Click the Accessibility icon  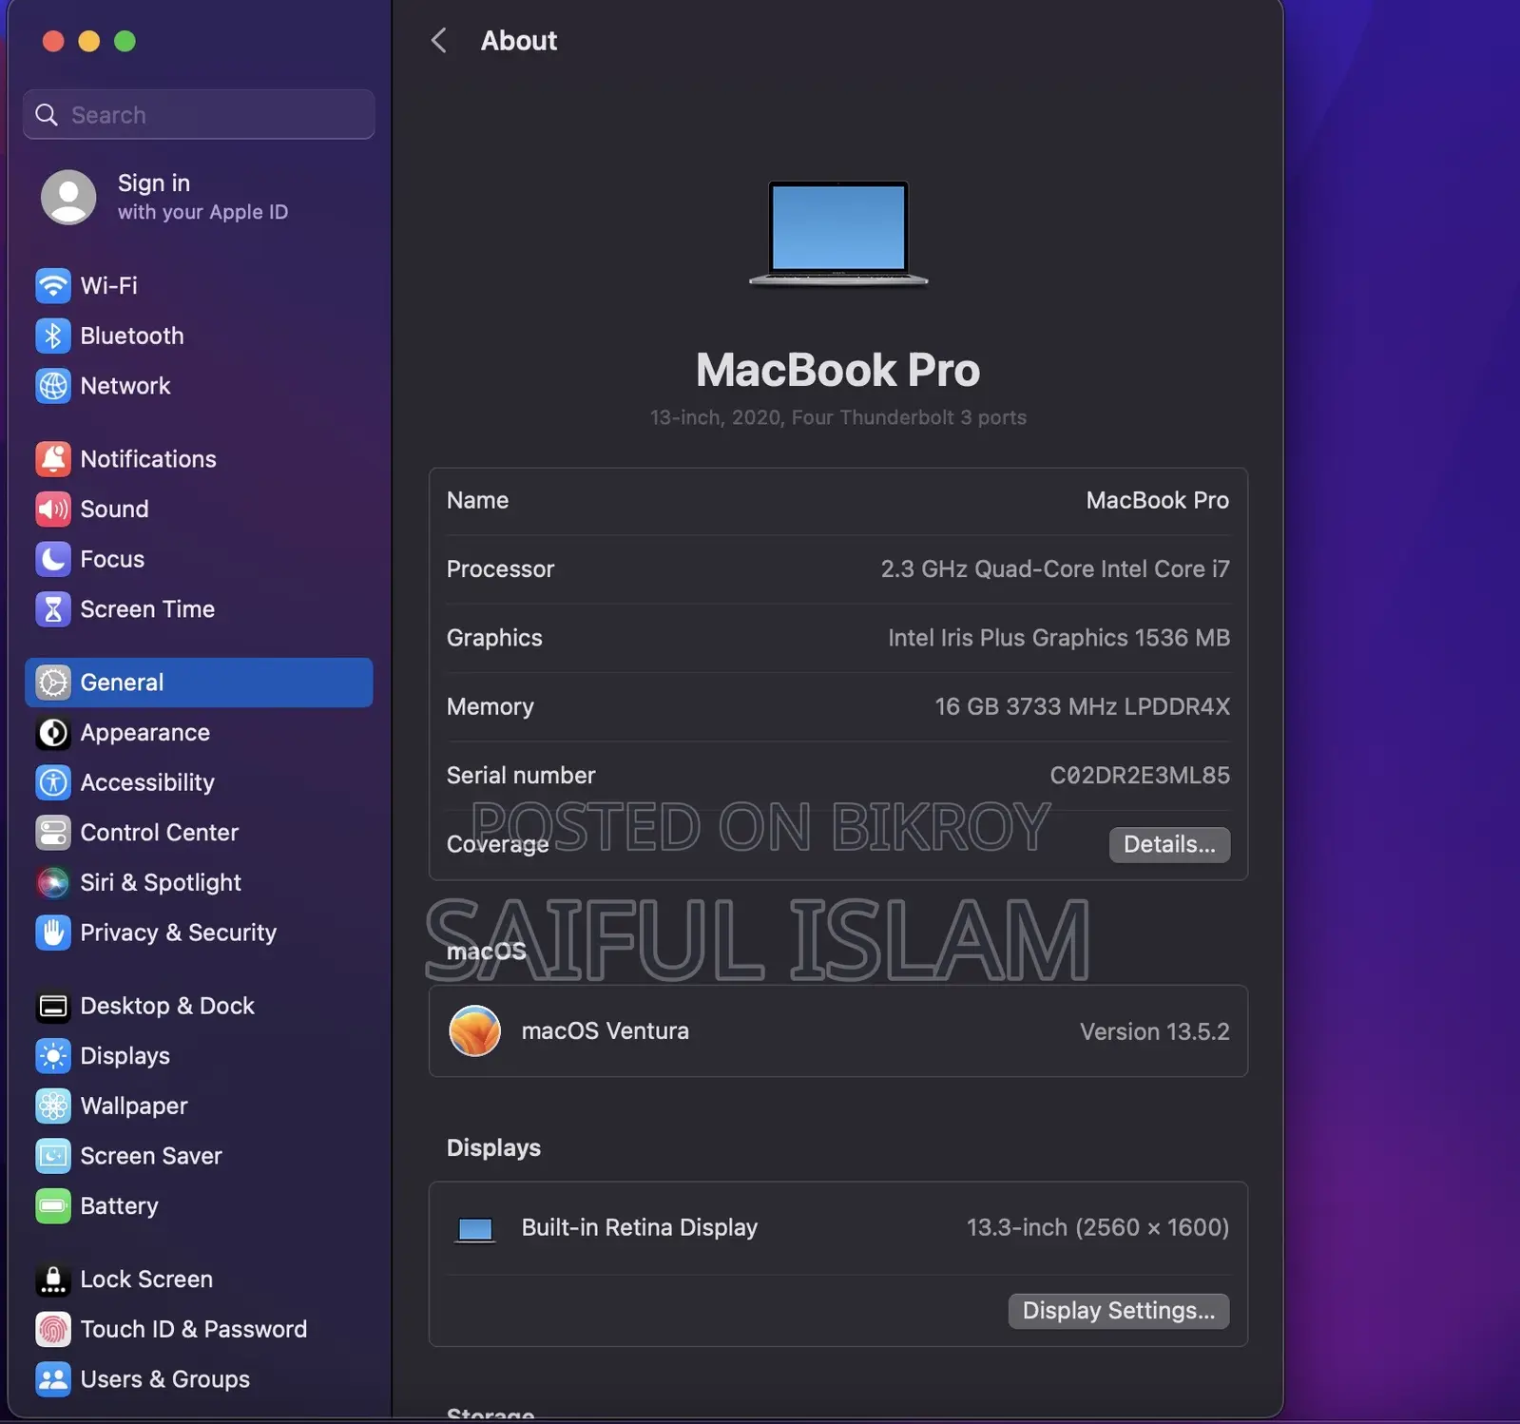point(53,782)
